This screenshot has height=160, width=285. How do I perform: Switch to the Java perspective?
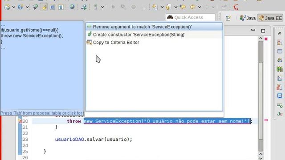[x=248, y=18]
